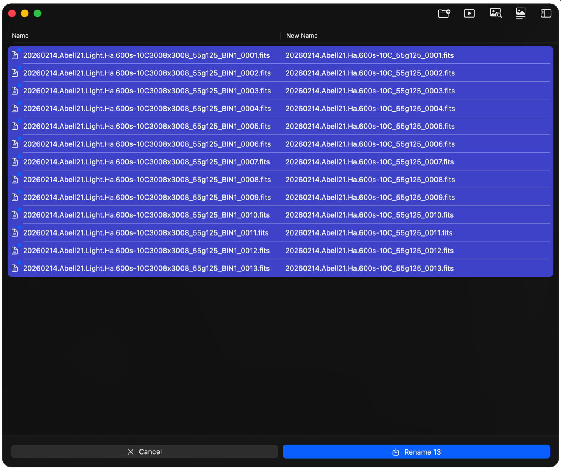Select original name ending BIN1_0011.fits
This screenshot has height=469, width=561.
pos(146,233)
